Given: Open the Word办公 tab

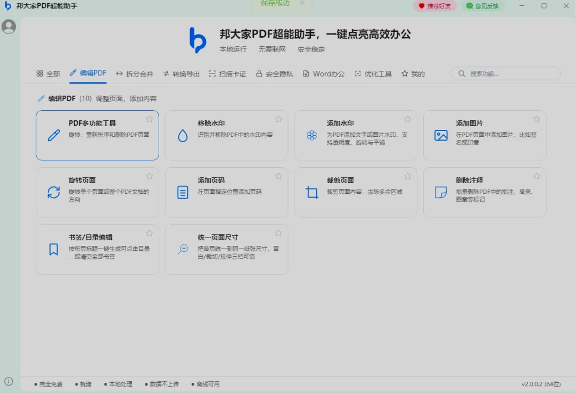Looking at the screenshot, I should pos(324,74).
